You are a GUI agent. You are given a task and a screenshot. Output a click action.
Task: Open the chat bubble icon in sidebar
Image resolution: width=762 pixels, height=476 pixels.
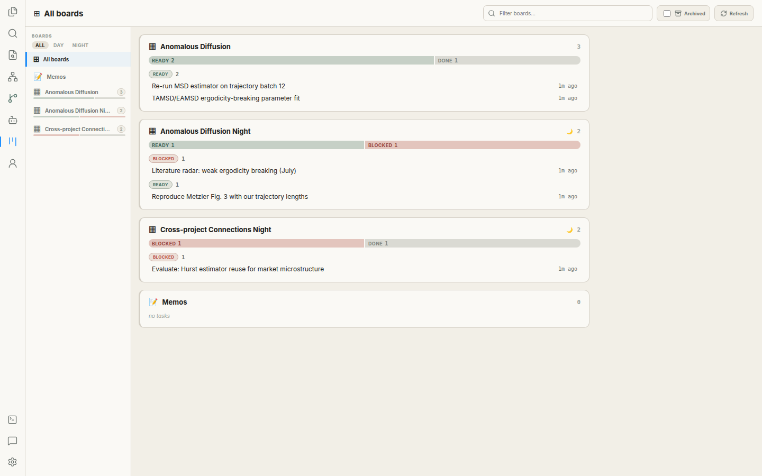13,441
